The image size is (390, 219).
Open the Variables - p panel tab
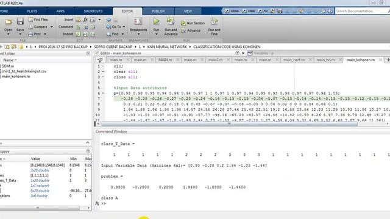coord(264,53)
